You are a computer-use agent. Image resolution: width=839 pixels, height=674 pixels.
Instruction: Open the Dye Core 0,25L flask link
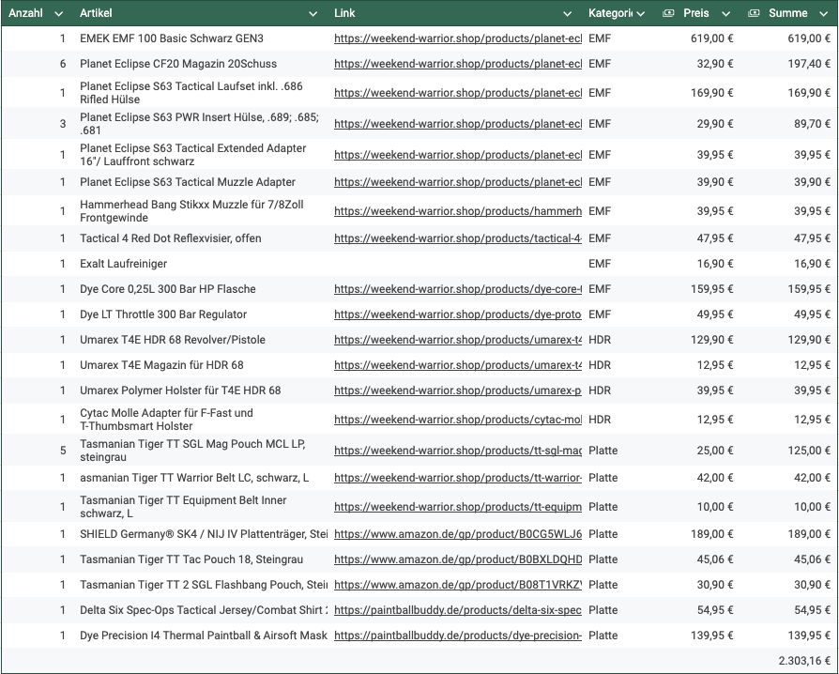[457, 289]
